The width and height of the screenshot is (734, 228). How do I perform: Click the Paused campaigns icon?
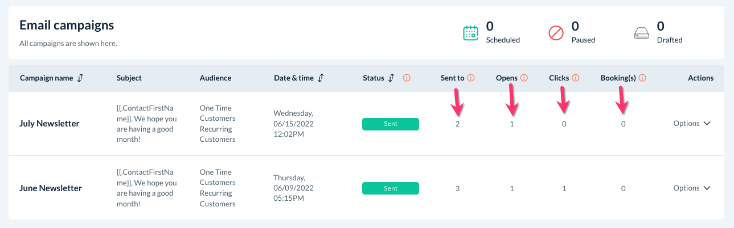tap(556, 33)
